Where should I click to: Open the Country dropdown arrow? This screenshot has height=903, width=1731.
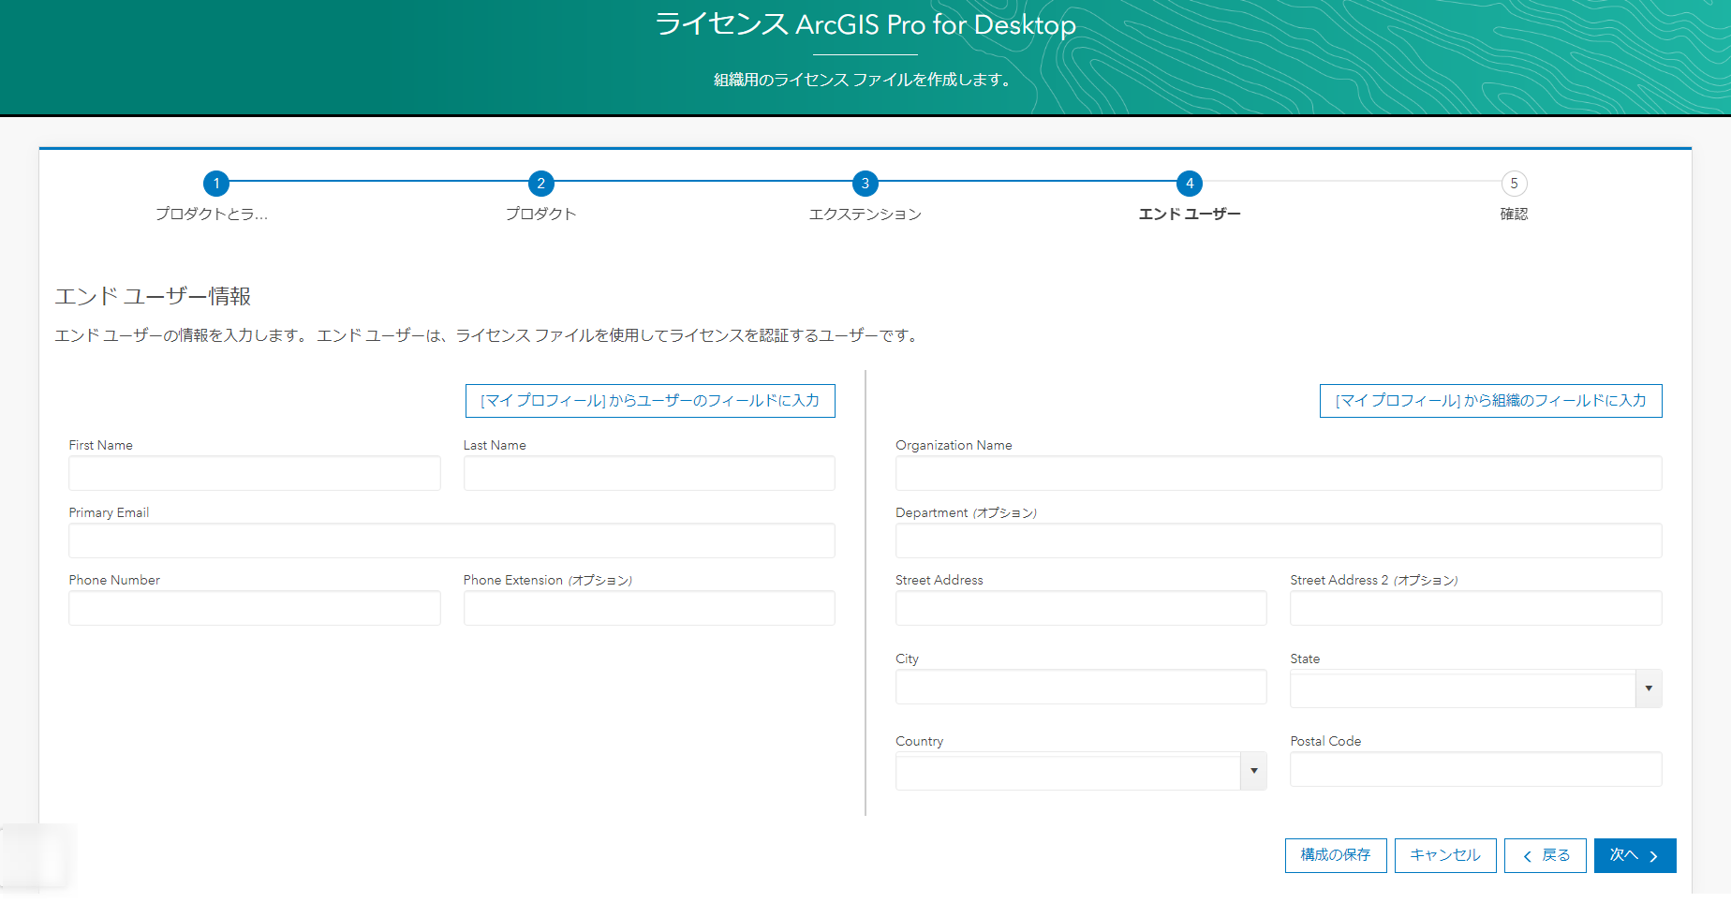tap(1253, 771)
